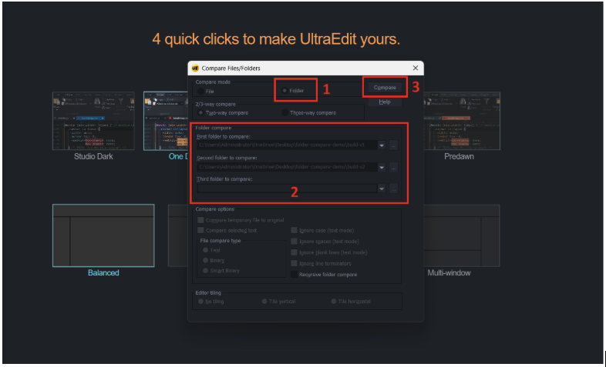The image size is (606, 367).
Task: Toggle Recursive folder compare checkbox
Action: point(294,275)
